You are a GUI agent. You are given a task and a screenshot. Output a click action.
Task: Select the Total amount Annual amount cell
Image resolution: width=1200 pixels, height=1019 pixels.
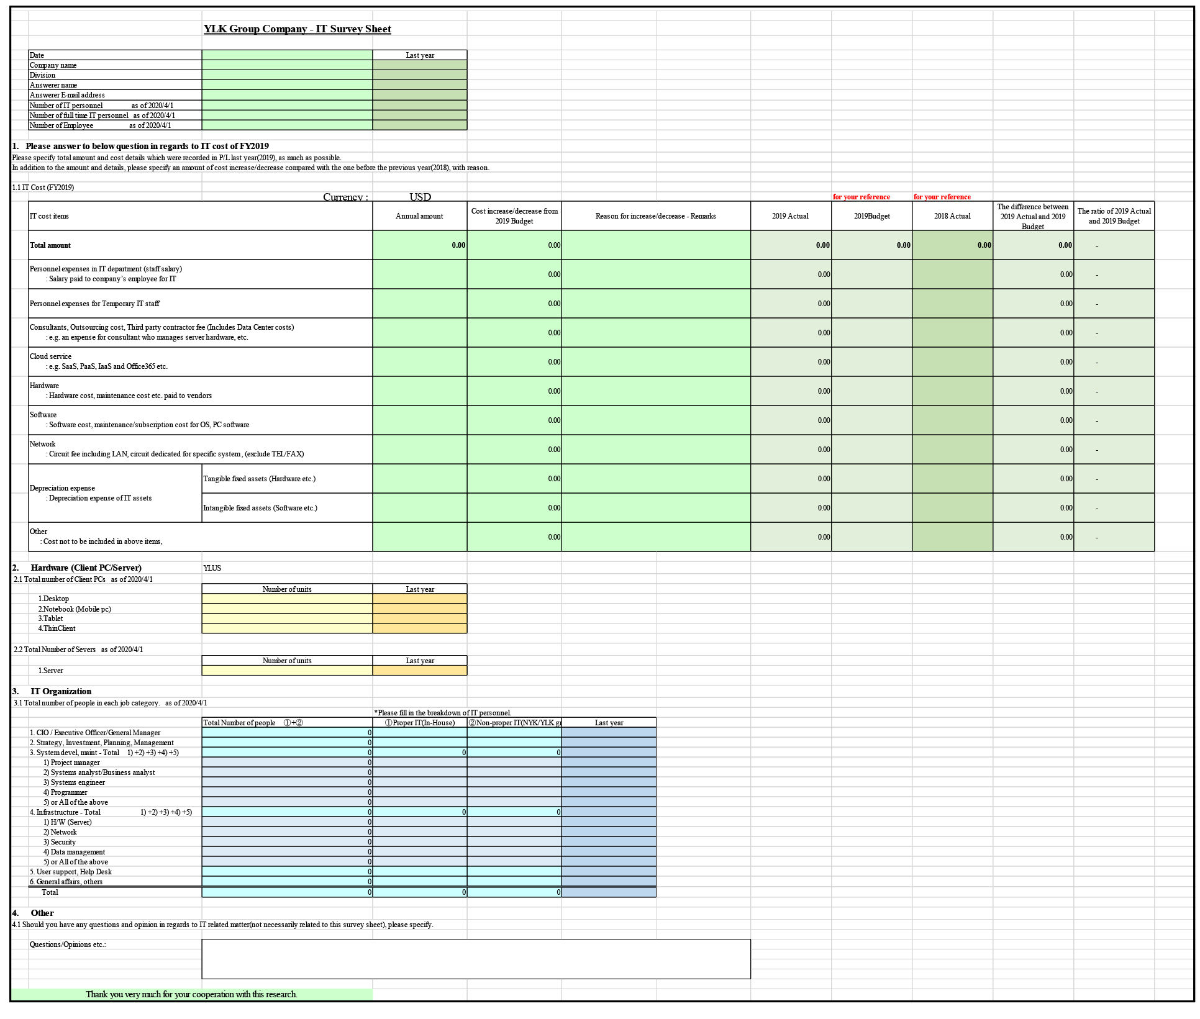click(420, 245)
